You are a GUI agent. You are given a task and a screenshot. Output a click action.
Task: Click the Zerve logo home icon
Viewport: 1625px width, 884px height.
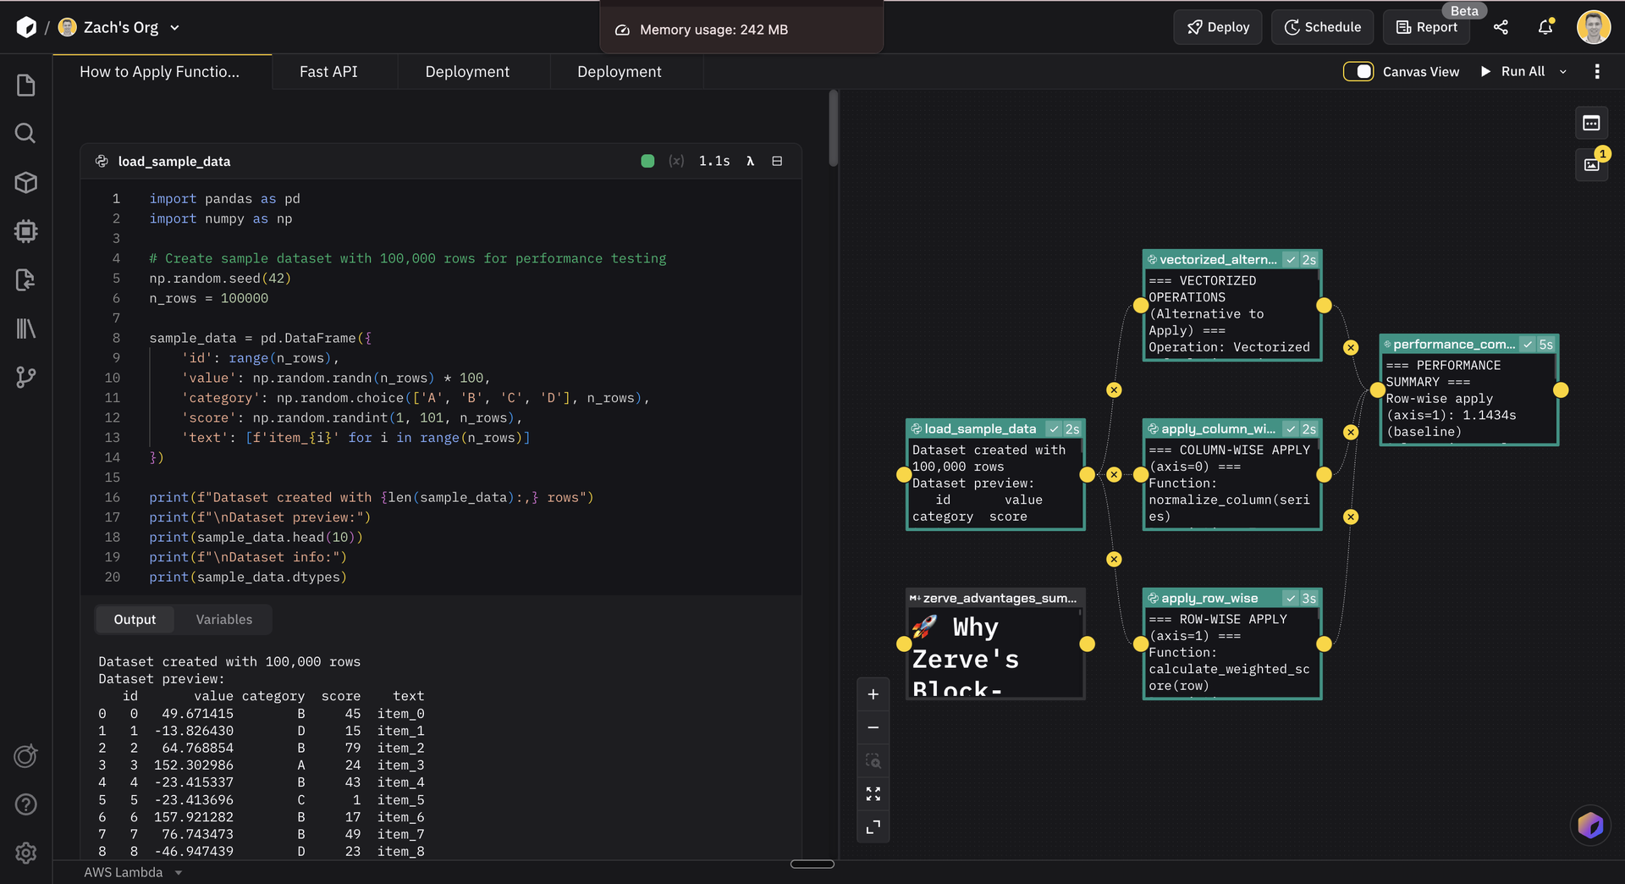coord(26,27)
